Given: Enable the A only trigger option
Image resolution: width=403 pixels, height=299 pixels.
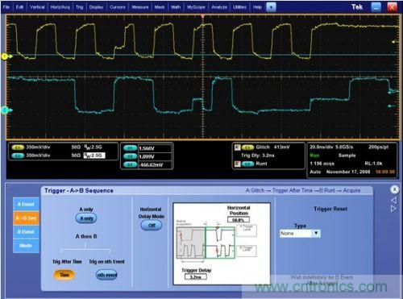Looking at the screenshot, I should pyautogui.click(x=86, y=218).
